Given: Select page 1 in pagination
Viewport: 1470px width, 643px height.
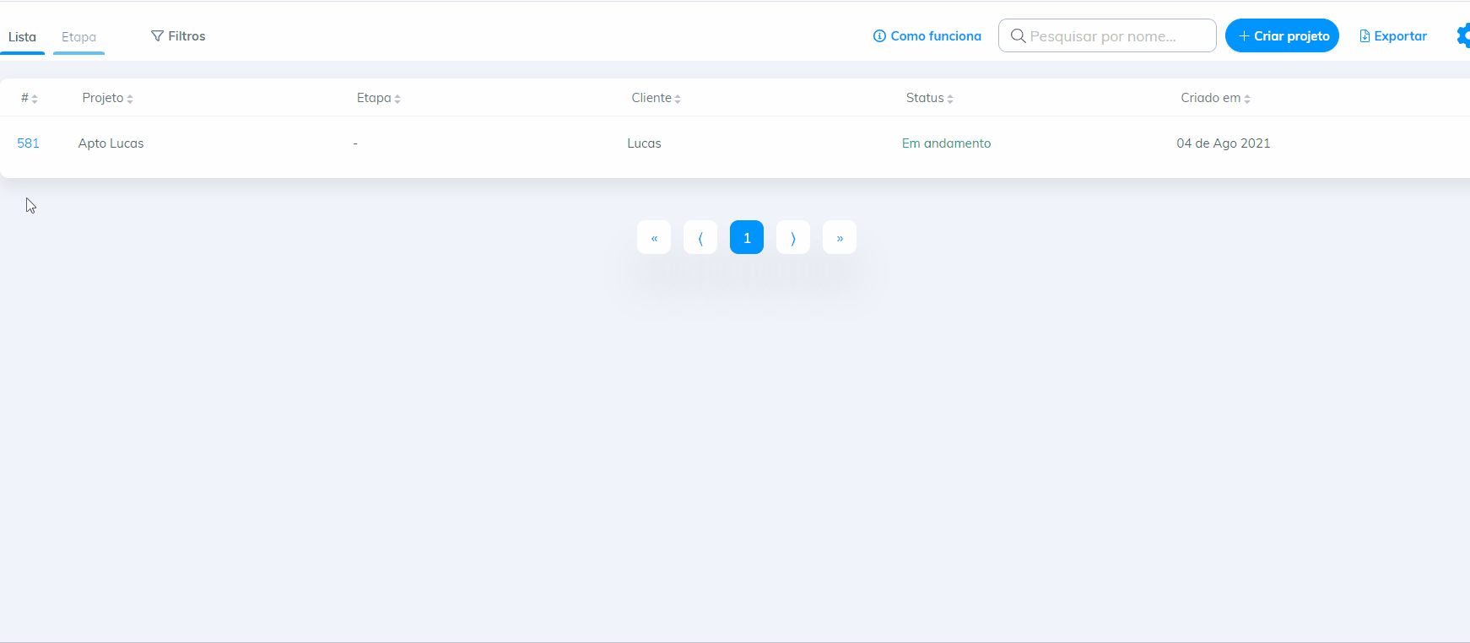Looking at the screenshot, I should 747,237.
